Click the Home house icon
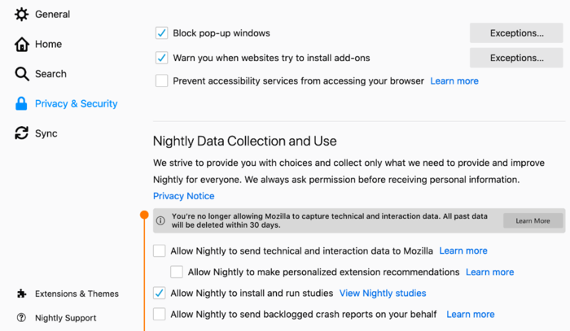The width and height of the screenshot is (570, 331). coord(22,44)
